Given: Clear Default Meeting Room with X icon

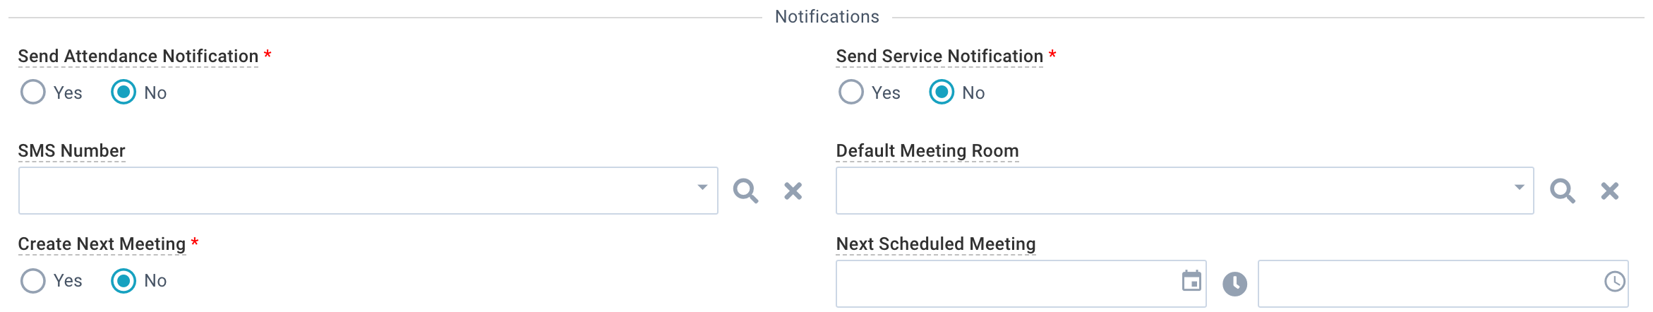Looking at the screenshot, I should 1610,191.
